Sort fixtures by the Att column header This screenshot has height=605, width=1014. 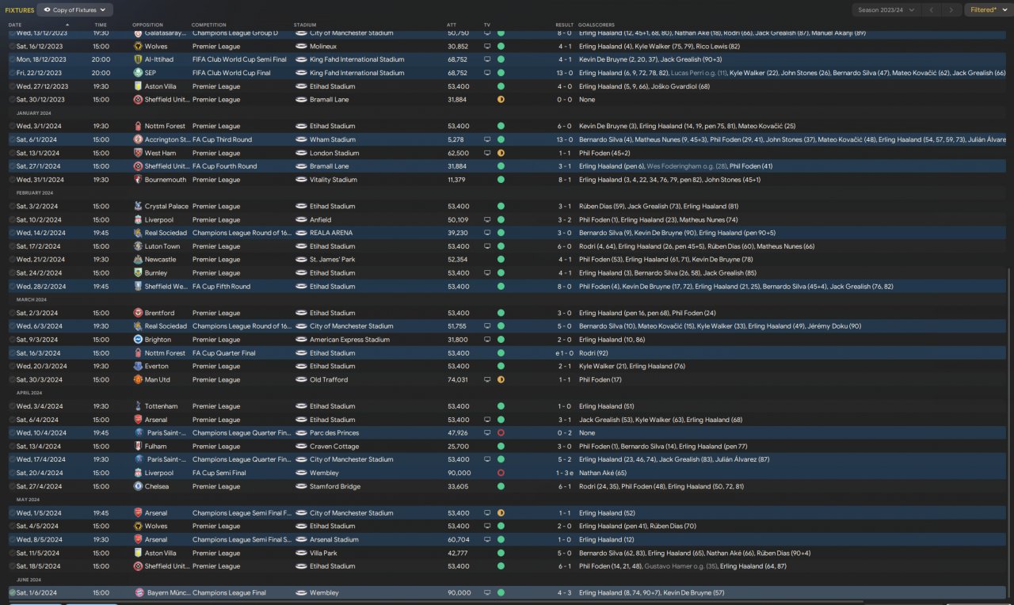tap(452, 25)
